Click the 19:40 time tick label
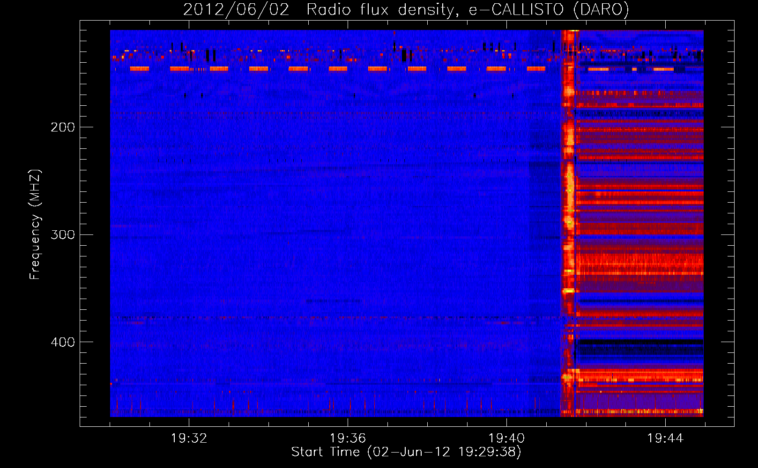Image resolution: width=758 pixels, height=468 pixels. click(506, 439)
